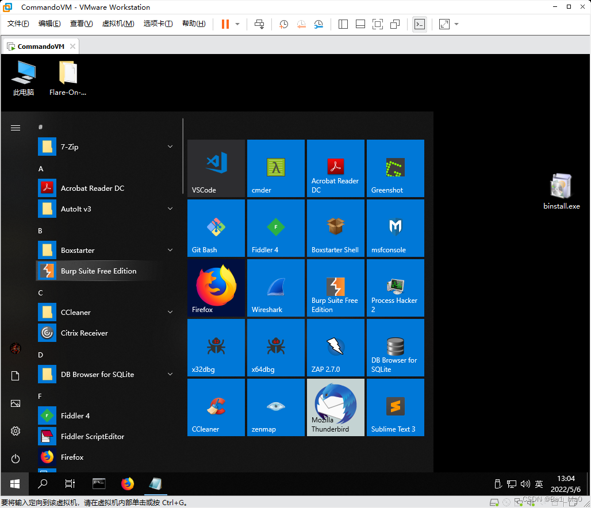Launch the Greenshot tile

(396, 168)
